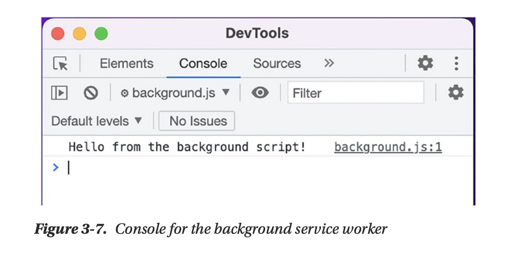
Task: Show more tabs with double chevron
Action: tap(329, 63)
